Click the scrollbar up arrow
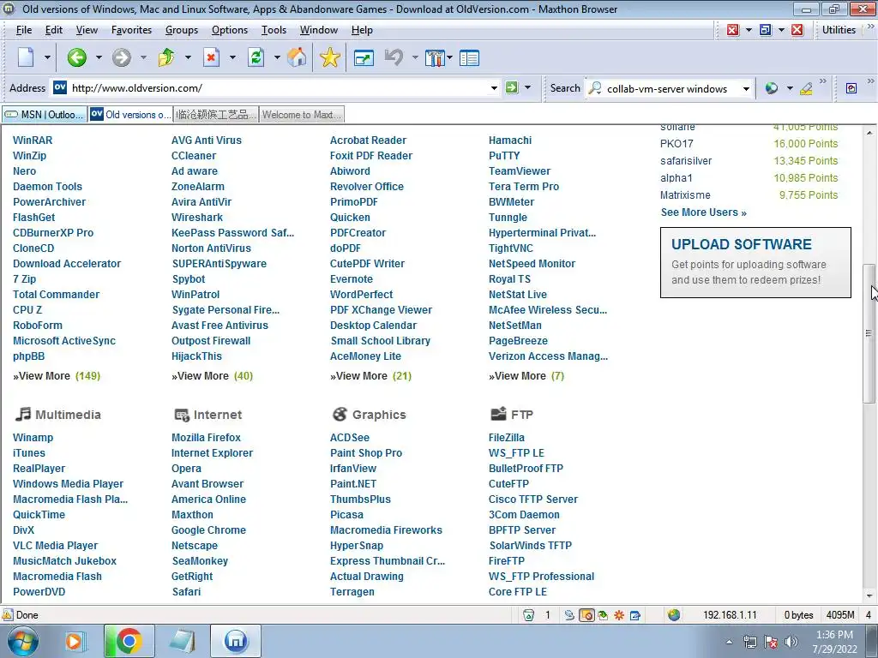The image size is (878, 658). click(869, 133)
